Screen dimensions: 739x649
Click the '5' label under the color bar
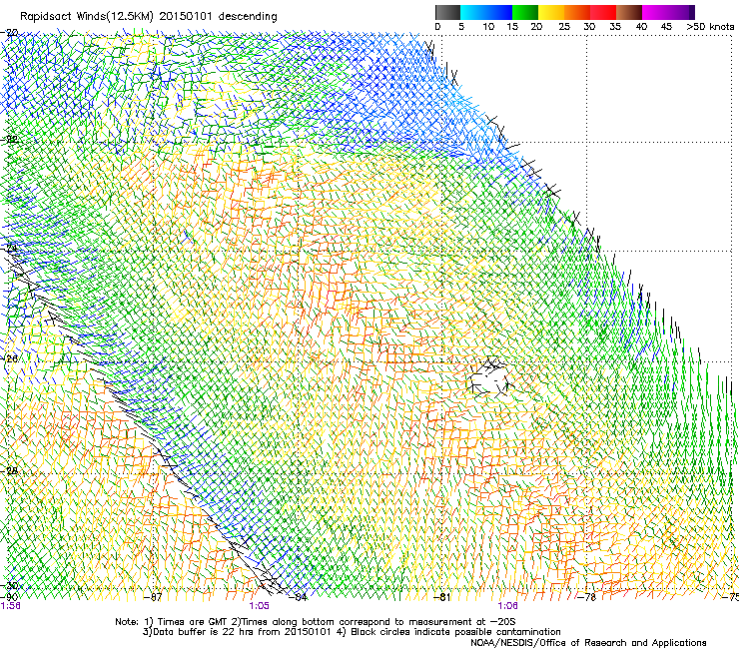[461, 26]
